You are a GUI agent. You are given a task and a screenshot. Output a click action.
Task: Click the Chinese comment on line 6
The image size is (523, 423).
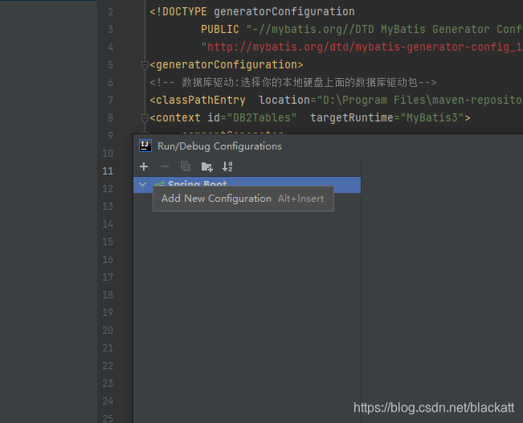(293, 83)
